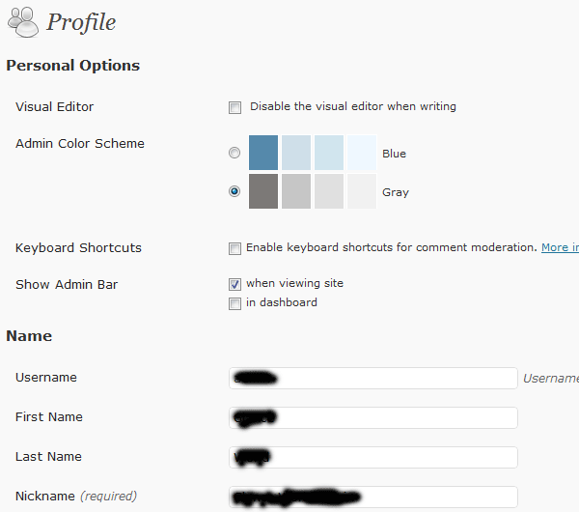The image size is (579, 512).
Task: Click the Personal Options heading
Action: tap(72, 66)
